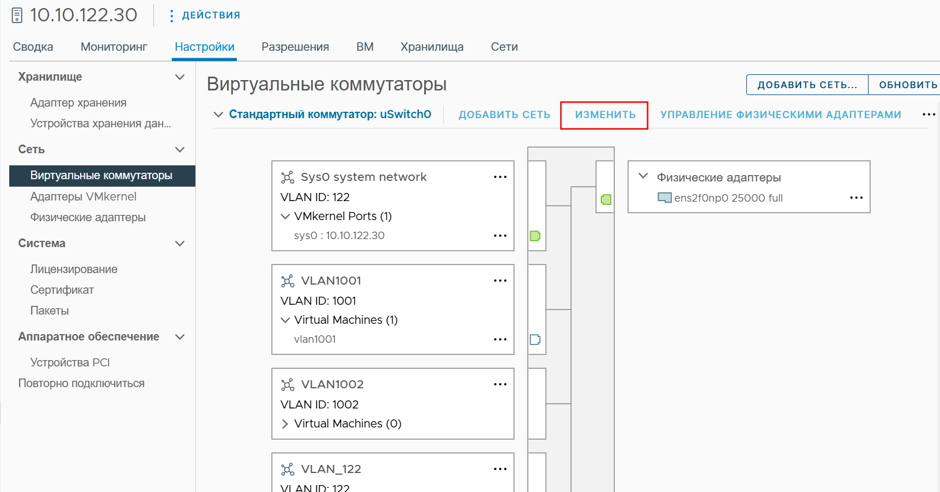
Task: Click the ИЗМЕНИТЬ link for uSwitch0
Action: coord(605,115)
